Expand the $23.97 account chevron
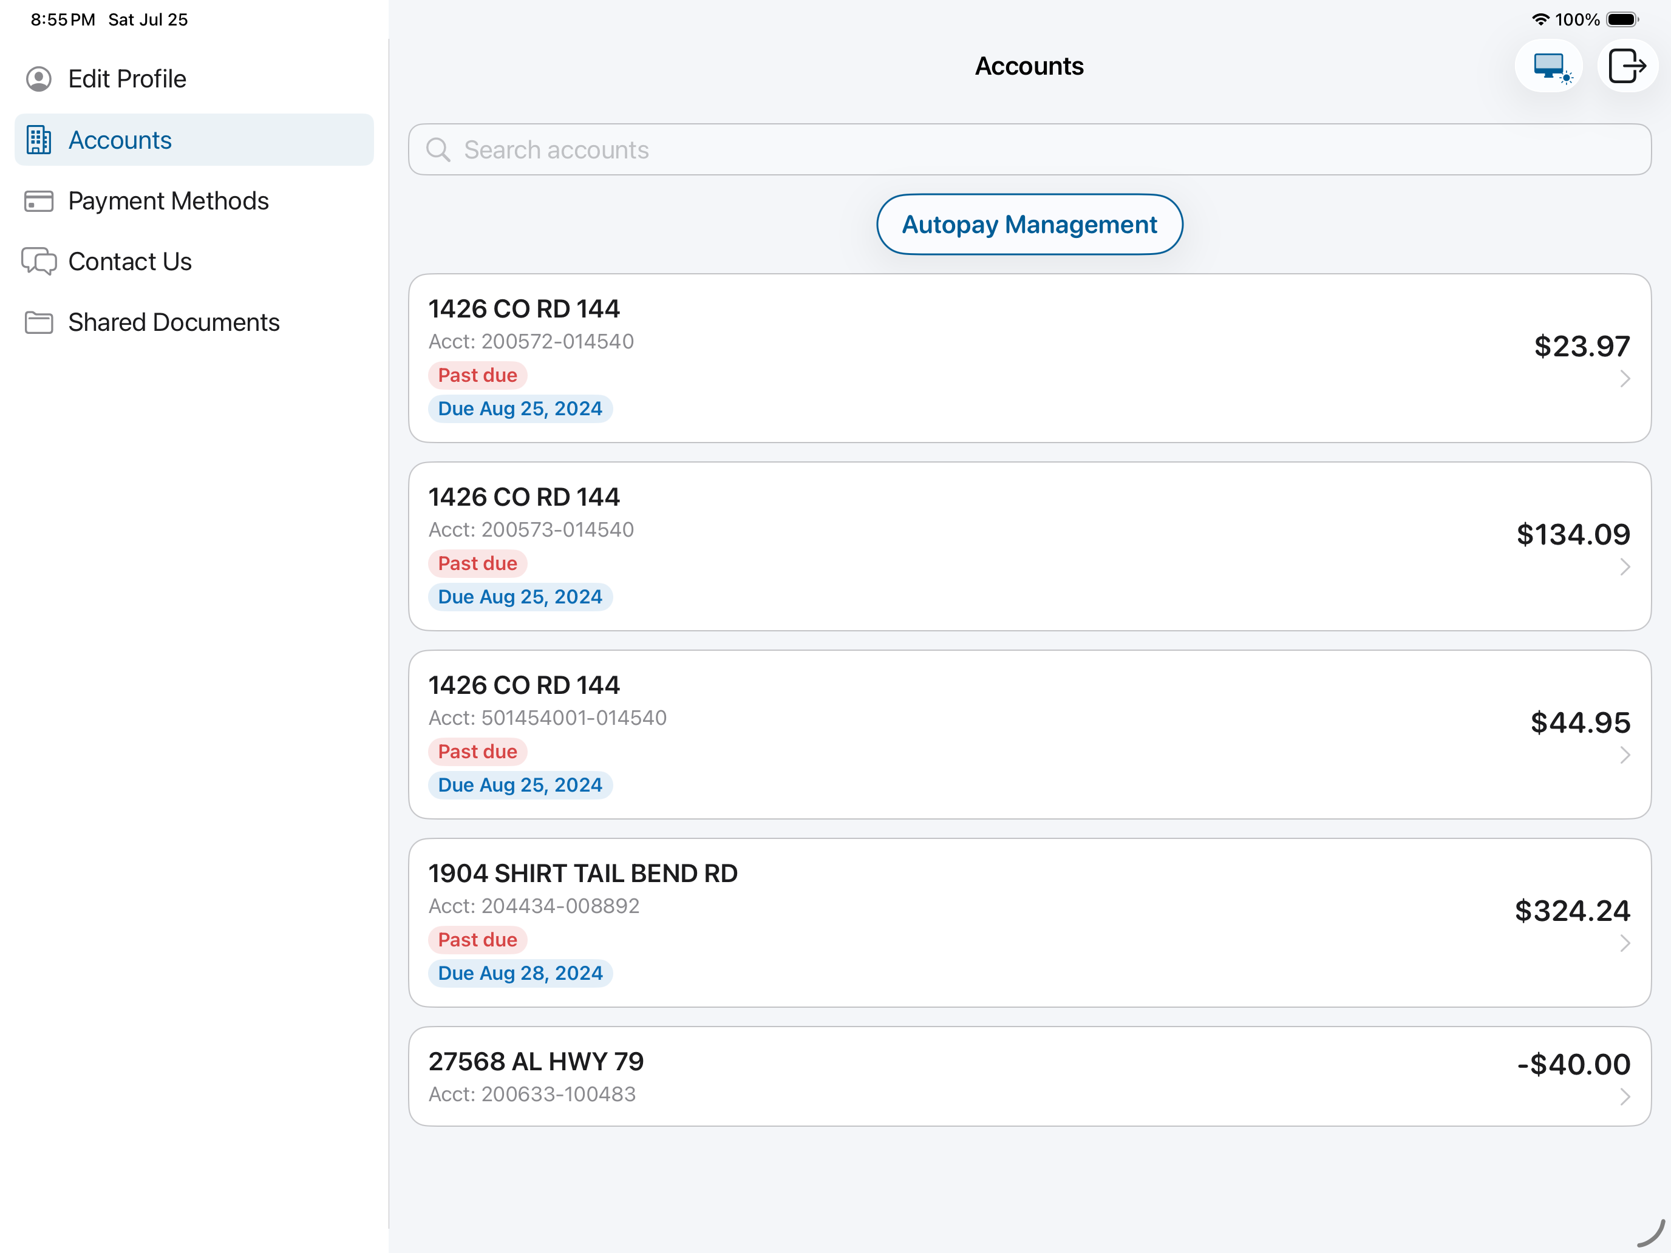The width and height of the screenshot is (1671, 1253). point(1625,378)
